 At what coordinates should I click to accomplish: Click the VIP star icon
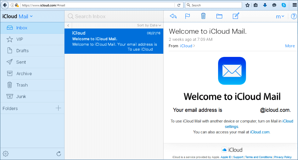(x=10, y=39)
